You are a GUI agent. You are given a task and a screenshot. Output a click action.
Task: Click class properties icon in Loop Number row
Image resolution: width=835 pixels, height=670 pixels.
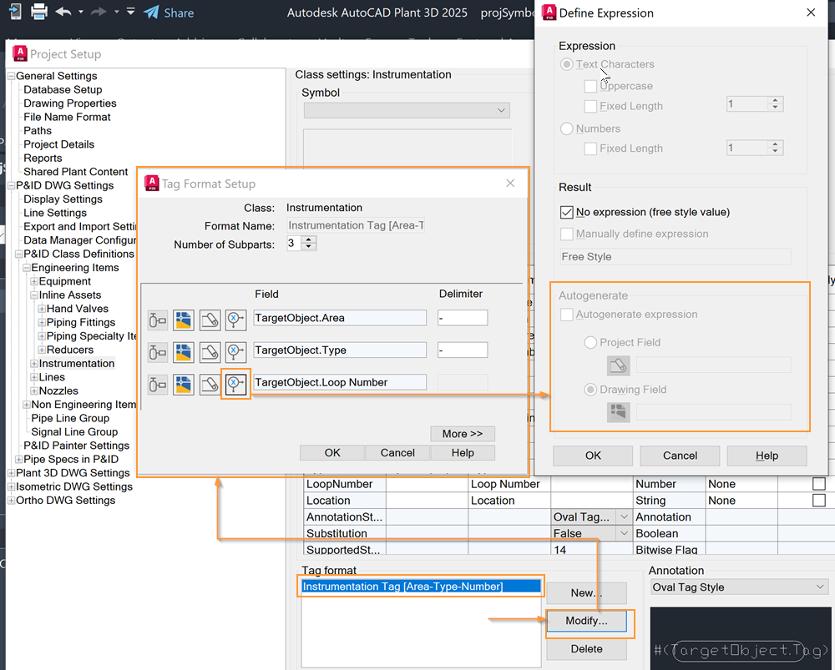[x=157, y=384]
